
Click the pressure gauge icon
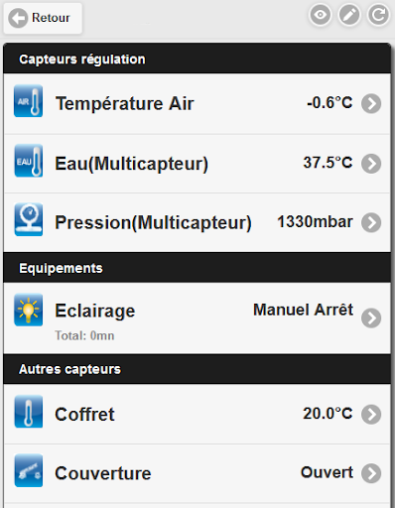pos(28,219)
